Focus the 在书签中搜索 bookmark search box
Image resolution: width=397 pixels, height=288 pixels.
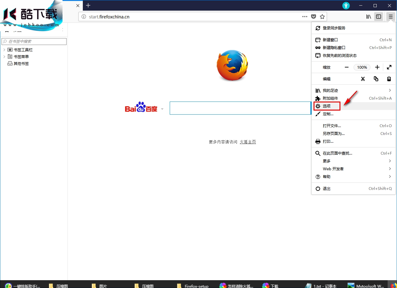tap(34, 41)
